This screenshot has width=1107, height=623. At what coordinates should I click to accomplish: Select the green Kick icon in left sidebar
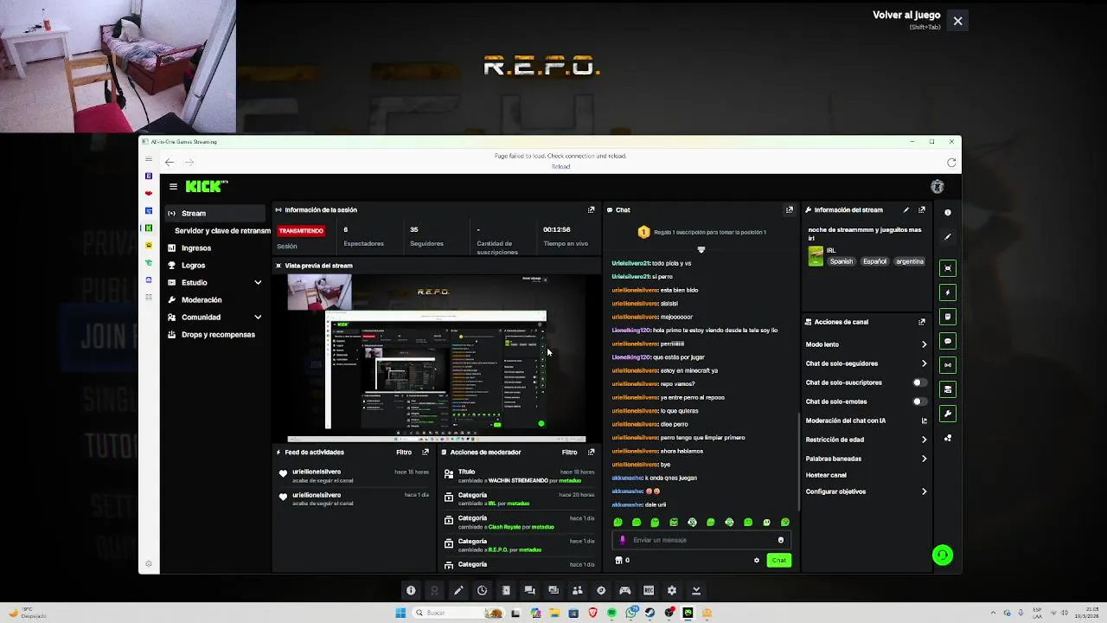point(149,228)
